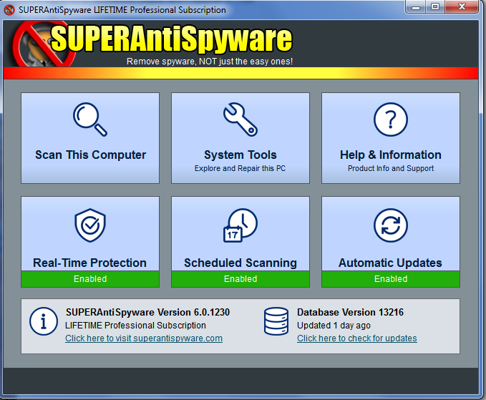Maximize the SUPERAntiSpyware window

435,7
